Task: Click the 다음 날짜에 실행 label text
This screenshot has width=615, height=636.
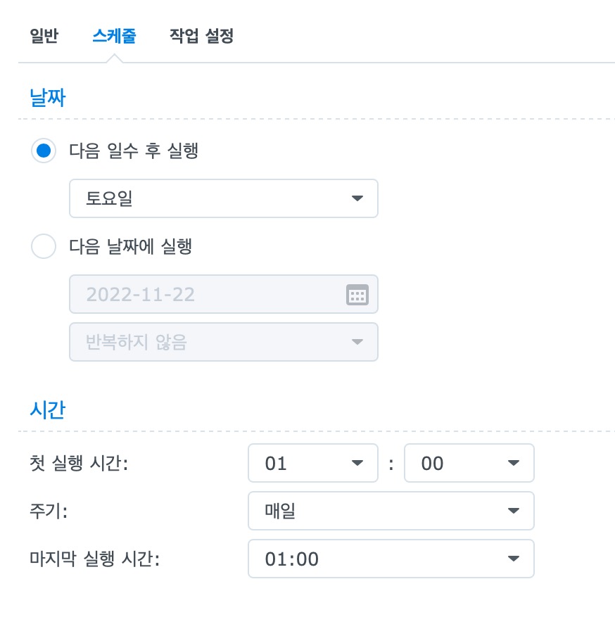Action: point(130,247)
